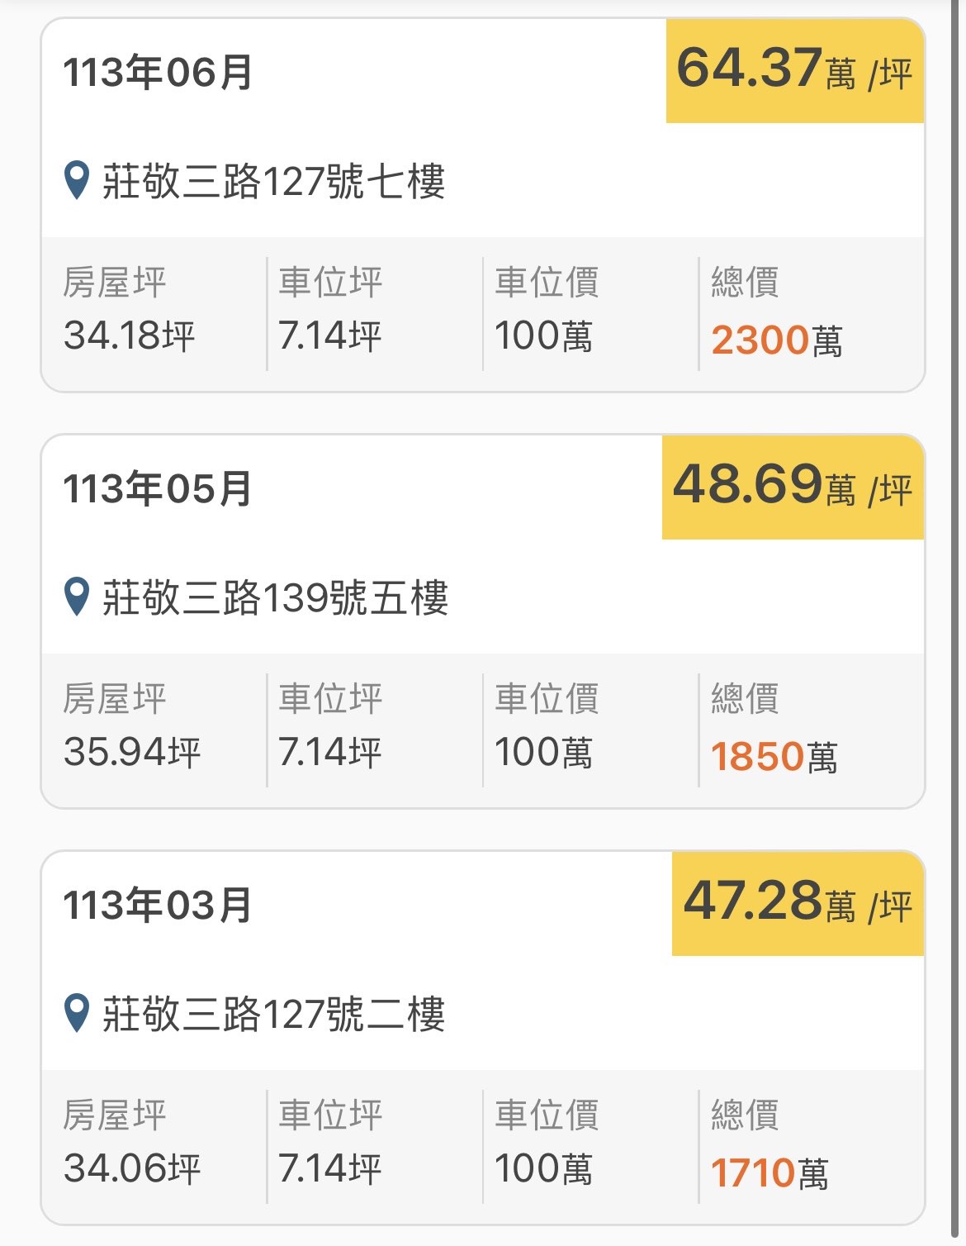966x1246 pixels.
Task: Open address 莊敬三路127號七樓
Action: tap(273, 181)
